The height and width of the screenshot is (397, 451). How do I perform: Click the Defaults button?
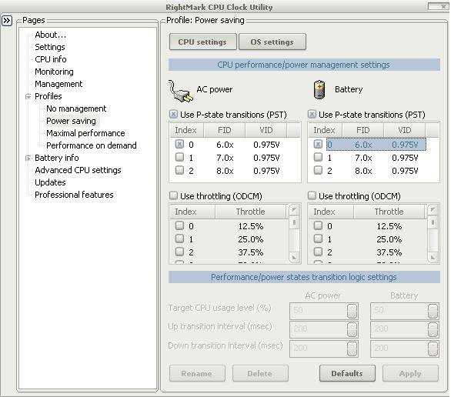click(x=347, y=373)
